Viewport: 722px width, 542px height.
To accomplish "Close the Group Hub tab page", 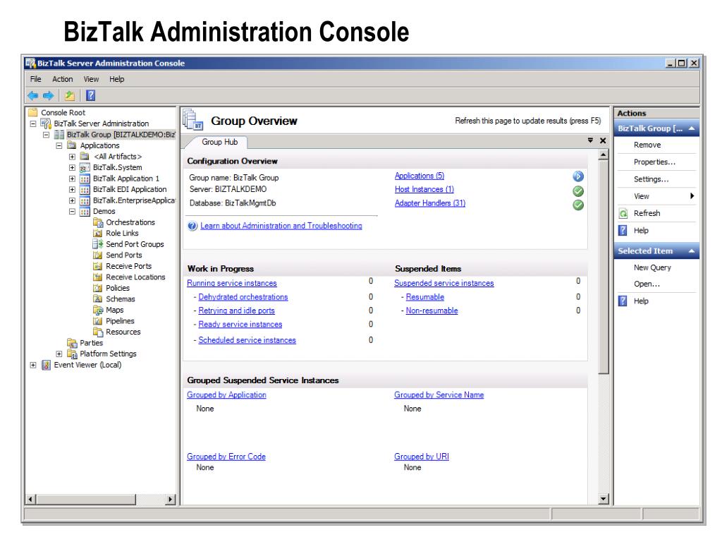I will pyautogui.click(x=603, y=140).
